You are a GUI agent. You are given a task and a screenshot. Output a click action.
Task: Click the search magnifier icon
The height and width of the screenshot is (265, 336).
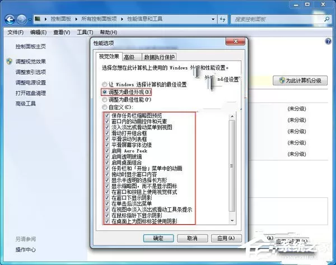click(x=326, y=19)
